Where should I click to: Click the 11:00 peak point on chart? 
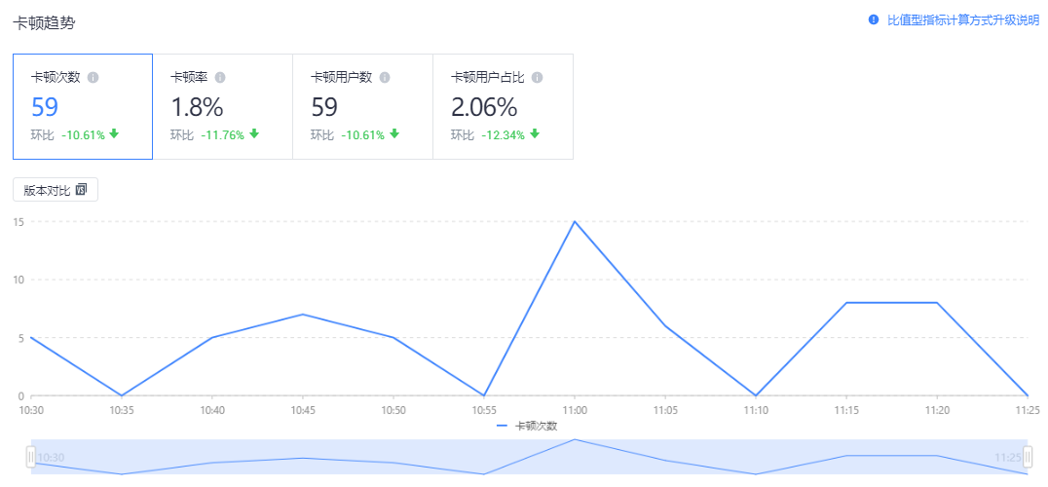(x=574, y=221)
